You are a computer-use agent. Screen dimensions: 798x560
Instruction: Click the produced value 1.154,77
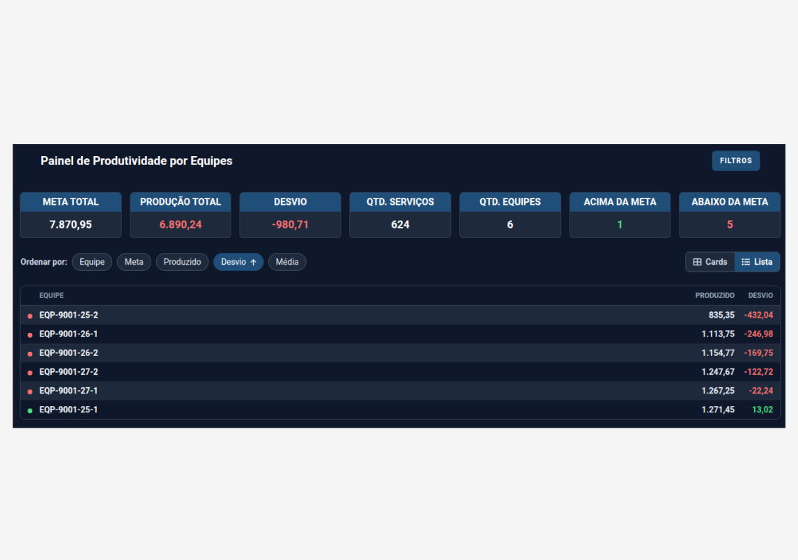tap(718, 353)
